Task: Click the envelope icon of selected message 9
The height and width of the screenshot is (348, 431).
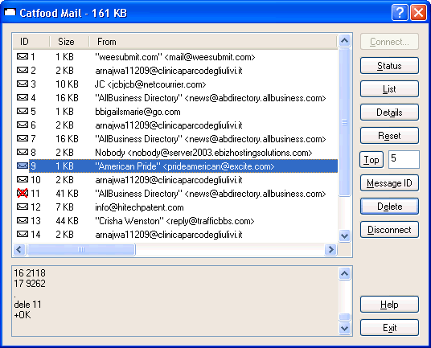Action: (23, 166)
